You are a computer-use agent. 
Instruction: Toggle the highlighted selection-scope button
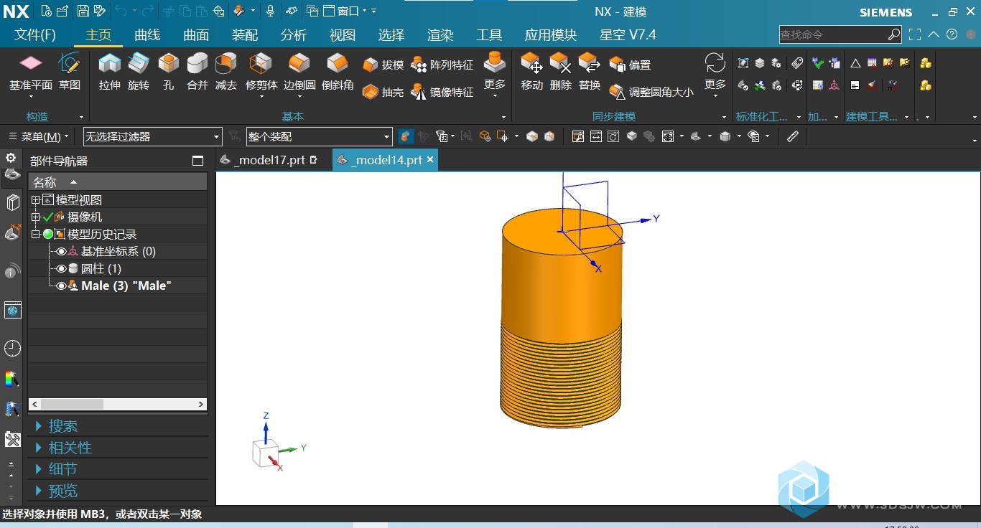click(406, 136)
